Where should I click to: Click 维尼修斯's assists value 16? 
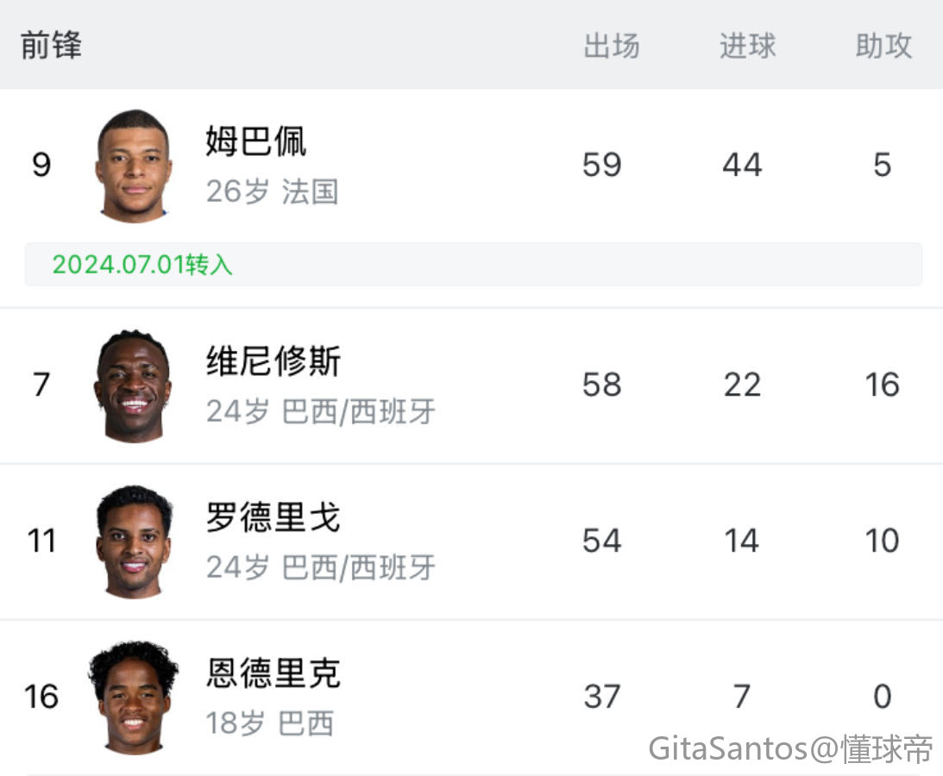tap(883, 385)
